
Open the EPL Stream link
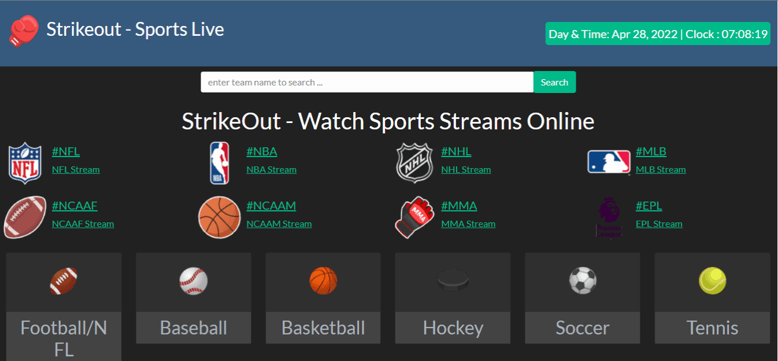(660, 224)
